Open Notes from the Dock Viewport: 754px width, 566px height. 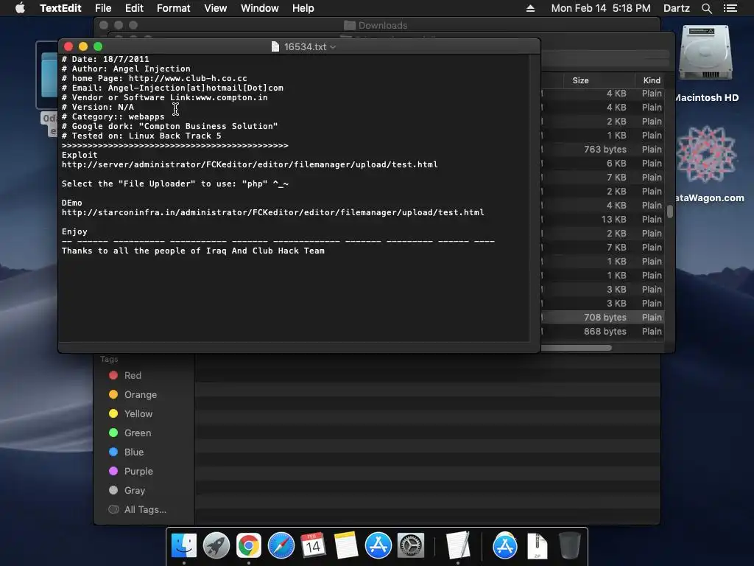coord(346,546)
